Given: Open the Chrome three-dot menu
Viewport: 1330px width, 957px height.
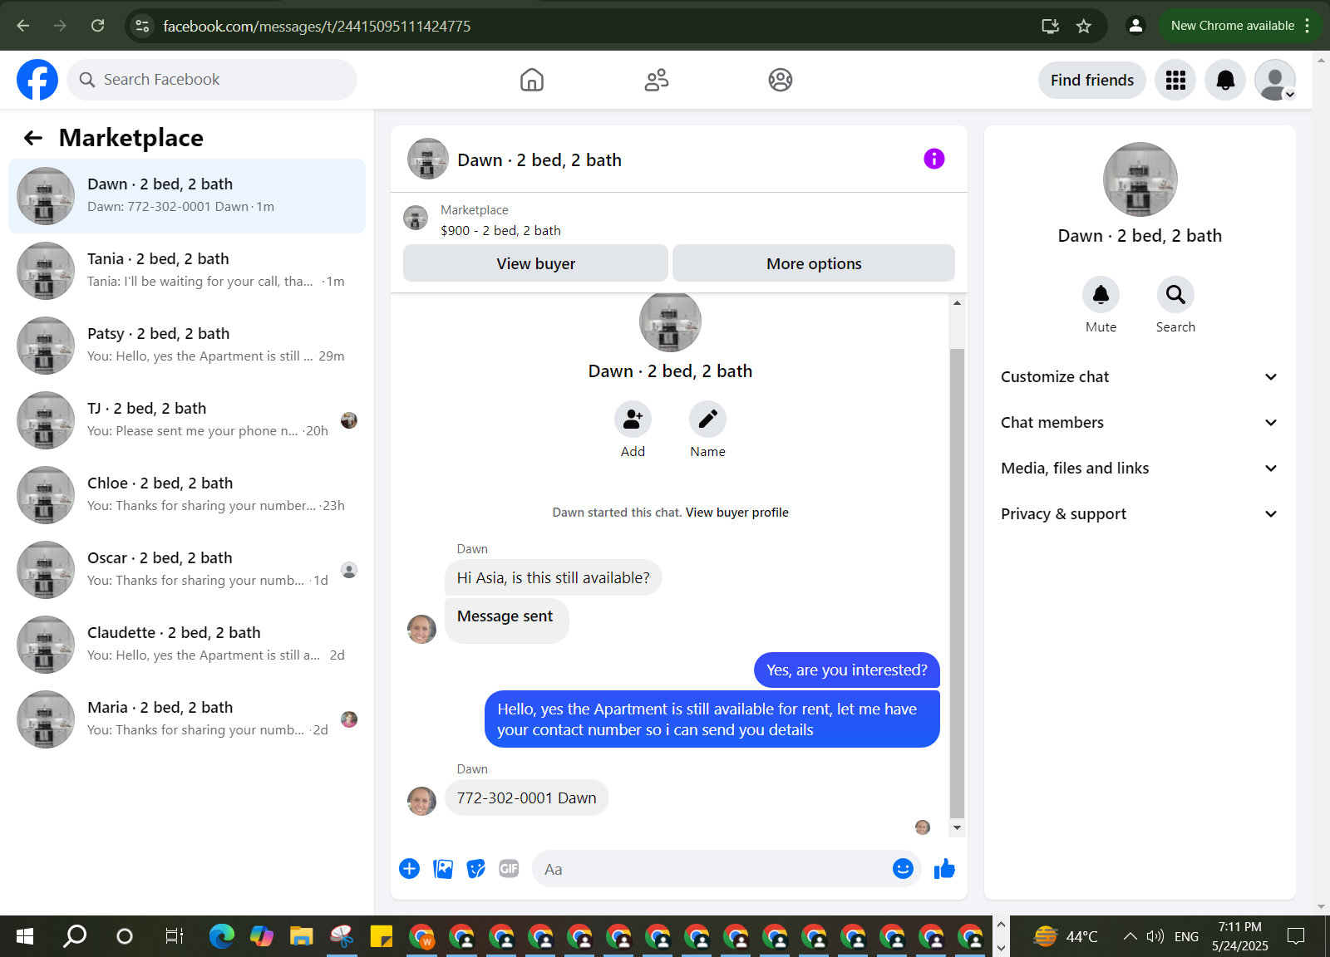Looking at the screenshot, I should pyautogui.click(x=1308, y=26).
